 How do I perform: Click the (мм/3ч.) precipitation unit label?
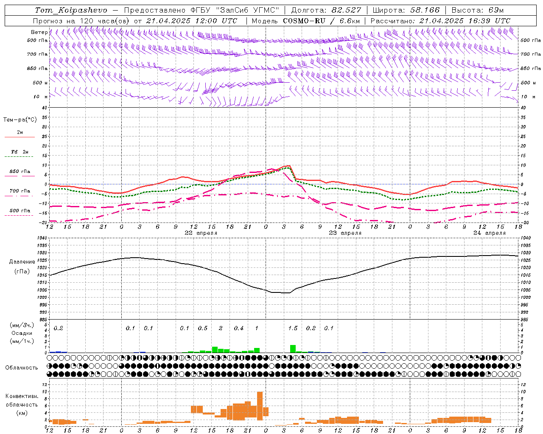coord(22,325)
